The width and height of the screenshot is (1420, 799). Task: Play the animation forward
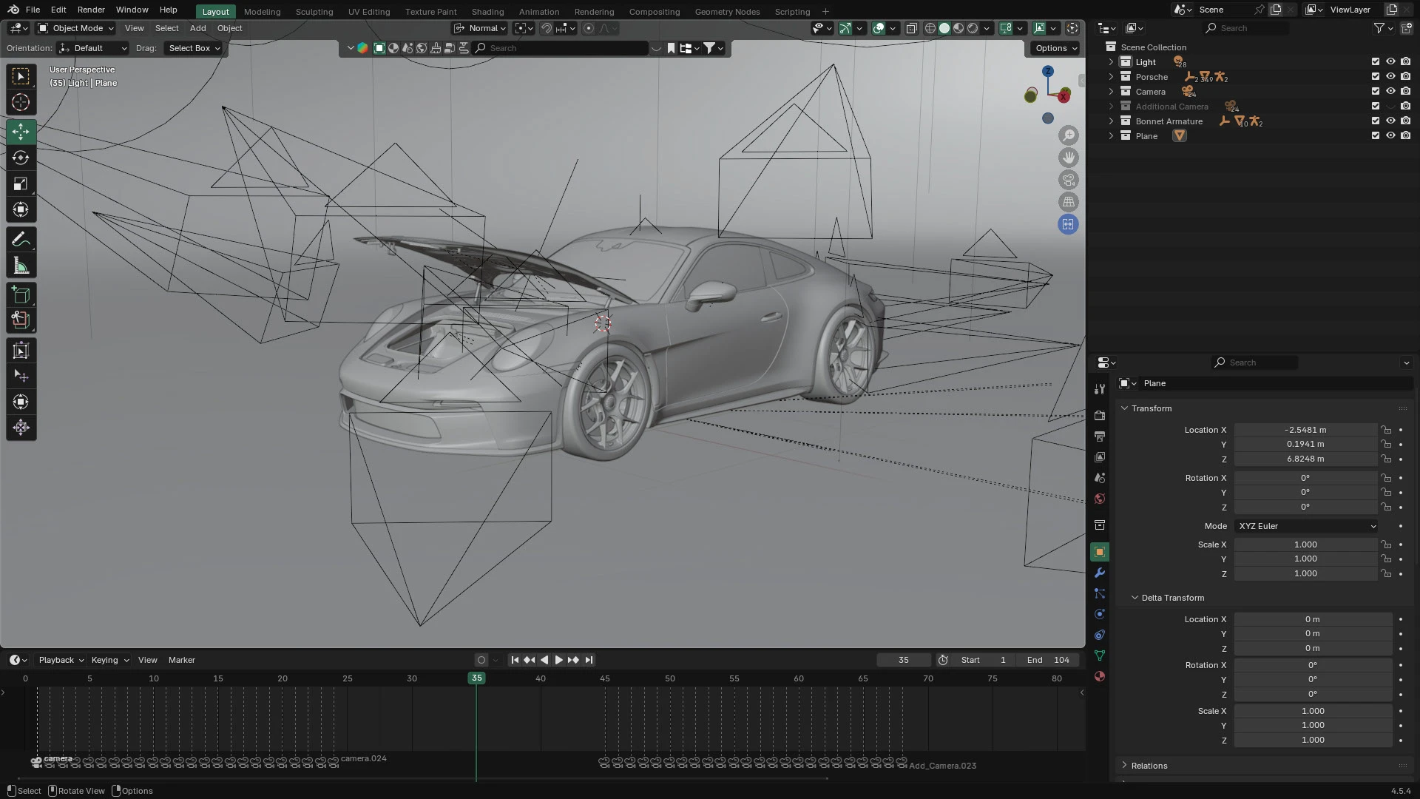click(559, 659)
